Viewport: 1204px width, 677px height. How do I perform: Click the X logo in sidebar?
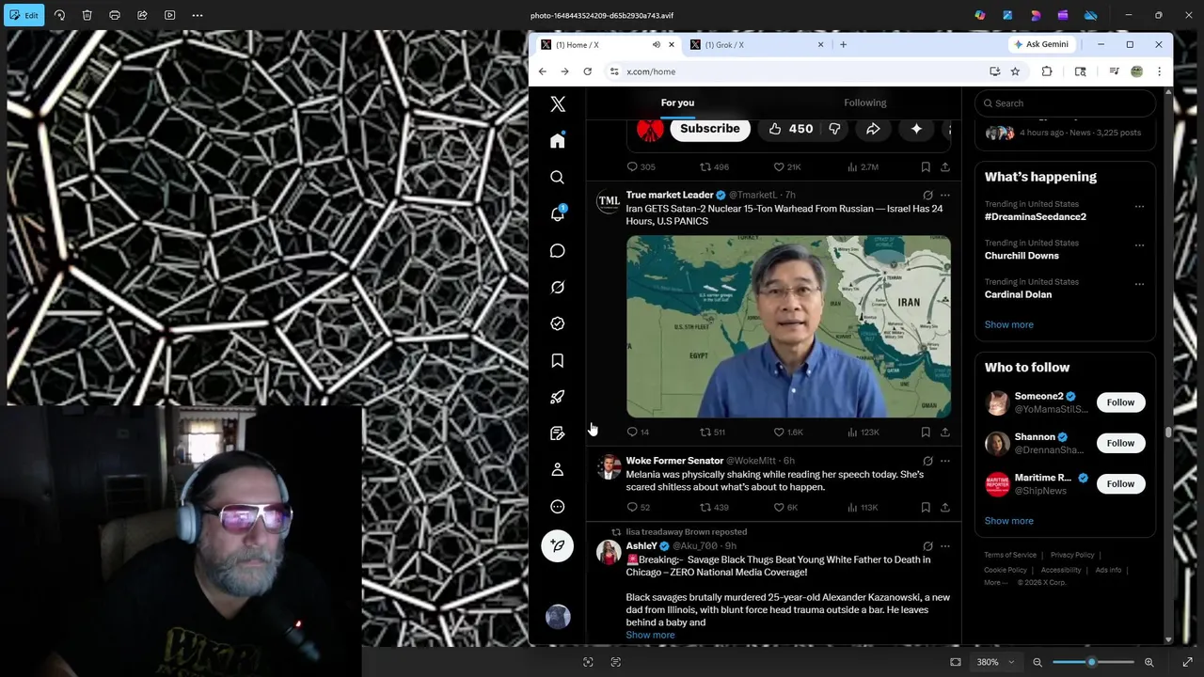coord(558,104)
